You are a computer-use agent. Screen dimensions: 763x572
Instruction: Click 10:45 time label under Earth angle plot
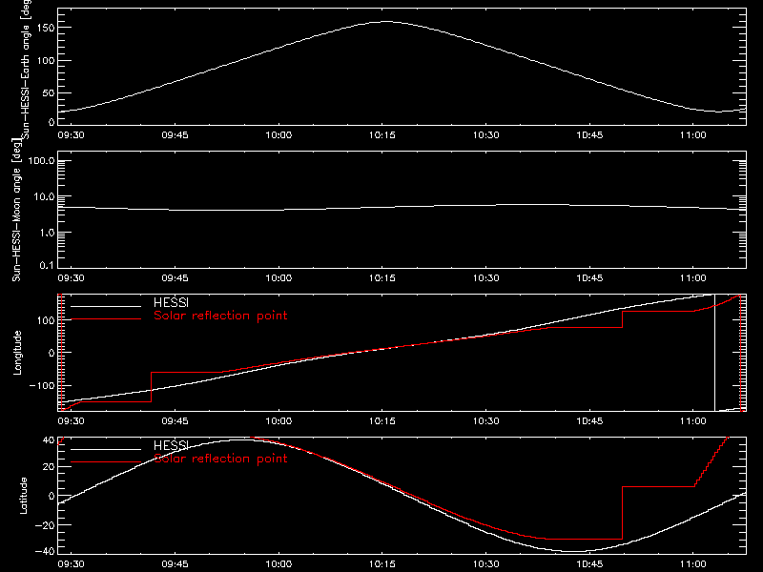589,135
